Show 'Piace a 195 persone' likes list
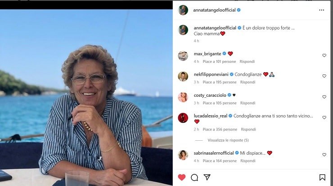333x186 pixels. click(219, 82)
